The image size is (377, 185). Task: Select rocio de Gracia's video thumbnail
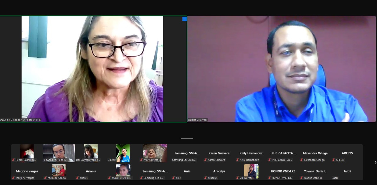pos(59,171)
